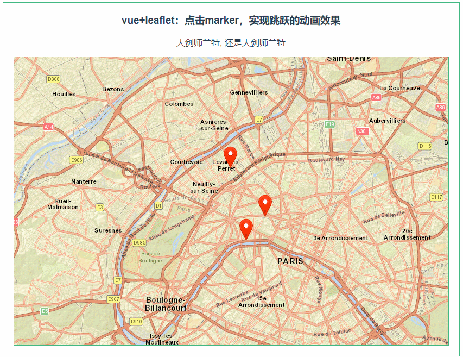
Task: Click the D3 shield near Rueil-Malmaison
Action: point(100,207)
